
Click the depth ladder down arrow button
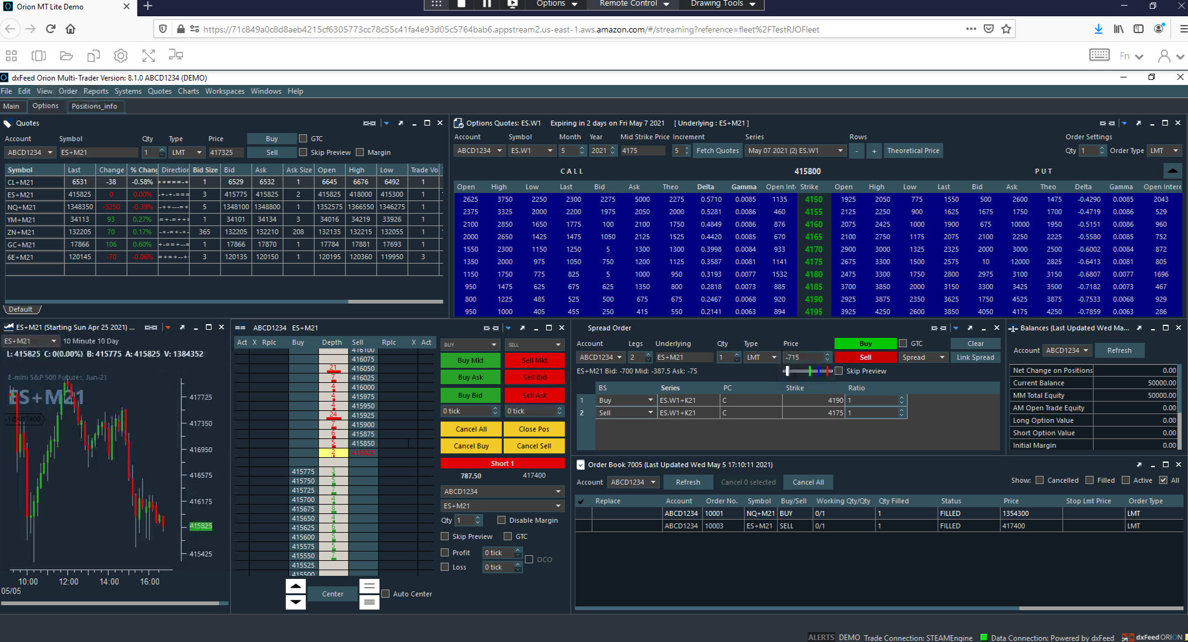pyautogui.click(x=296, y=602)
